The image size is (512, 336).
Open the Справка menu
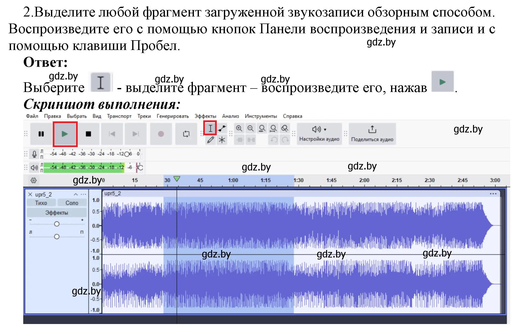(293, 116)
